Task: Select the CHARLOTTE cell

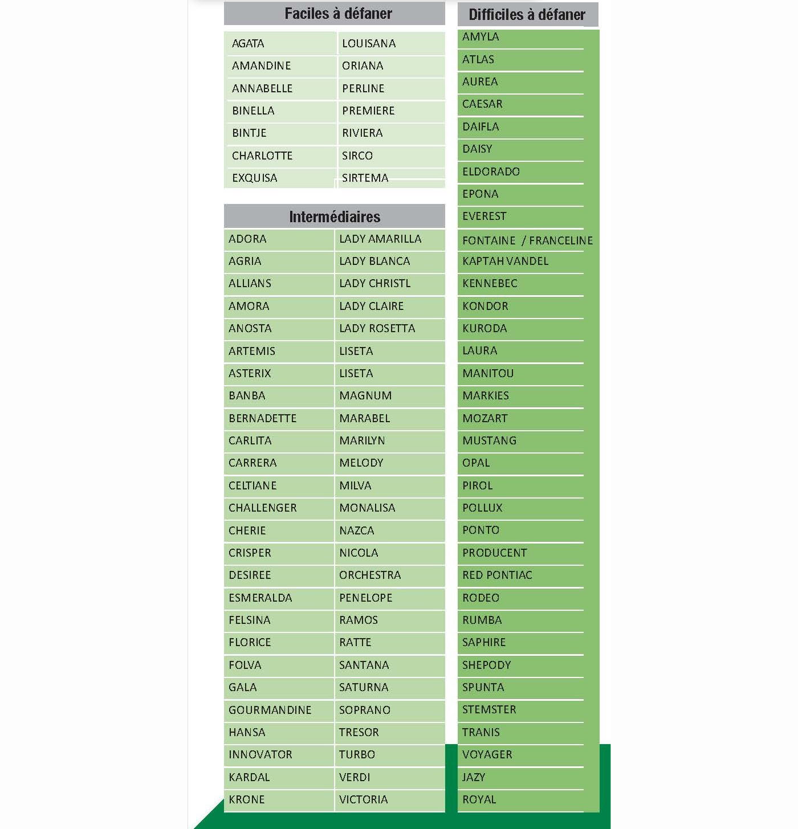Action: pyautogui.click(x=280, y=156)
